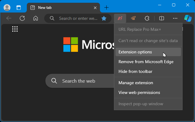Screen dimensions: 195x122
Task: Open the app launcher grid
Action: tap(15, 29)
